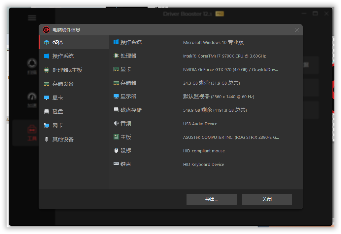Click the Driver Booster logo in dialog title
This screenshot has height=234, width=341.
[x=46, y=30]
